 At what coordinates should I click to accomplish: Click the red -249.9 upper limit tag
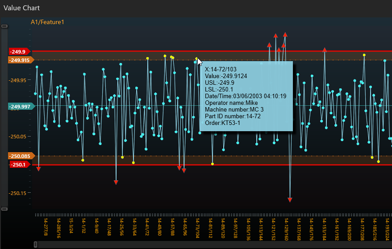[x=19, y=52]
